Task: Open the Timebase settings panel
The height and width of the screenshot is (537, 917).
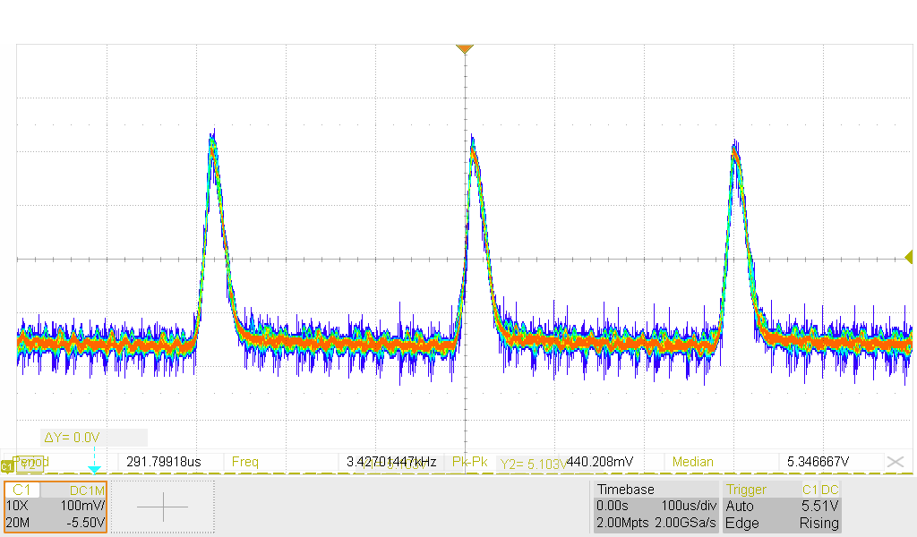Action: click(655, 507)
